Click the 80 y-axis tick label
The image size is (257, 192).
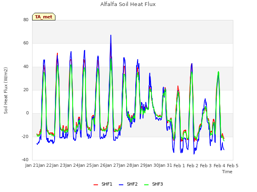pos(26,20)
